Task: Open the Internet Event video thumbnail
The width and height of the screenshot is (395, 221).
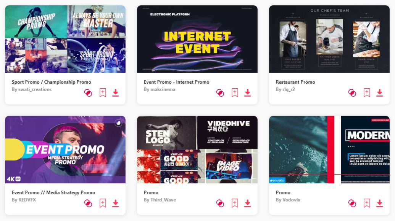Action: click(x=197, y=39)
